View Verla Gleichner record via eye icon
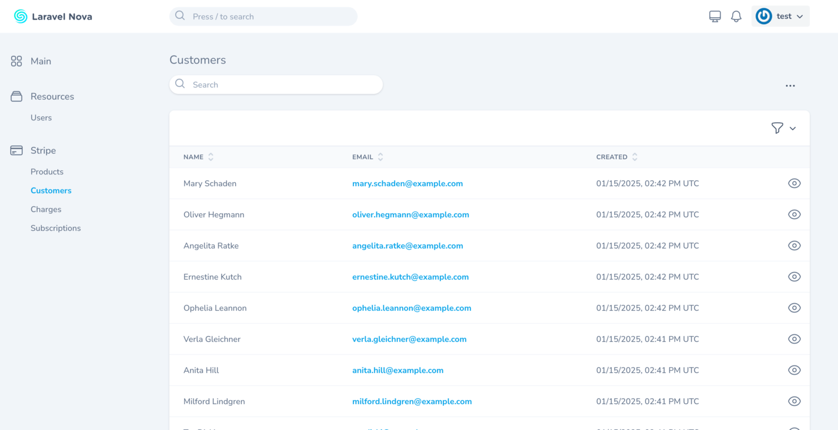Image resolution: width=838 pixels, height=430 pixels. (x=794, y=339)
